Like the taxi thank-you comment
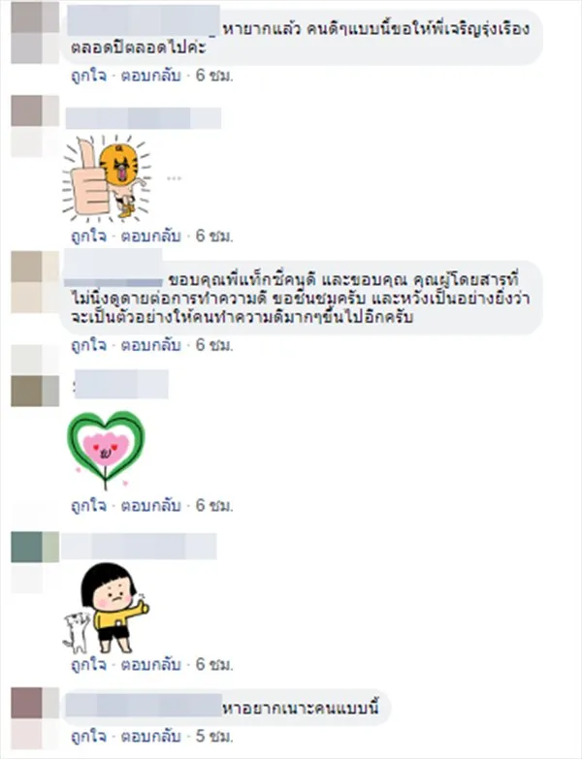 (88, 345)
